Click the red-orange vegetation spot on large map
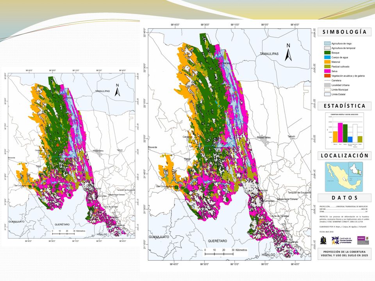Viewport: 375px width, 281px height. click(211, 129)
